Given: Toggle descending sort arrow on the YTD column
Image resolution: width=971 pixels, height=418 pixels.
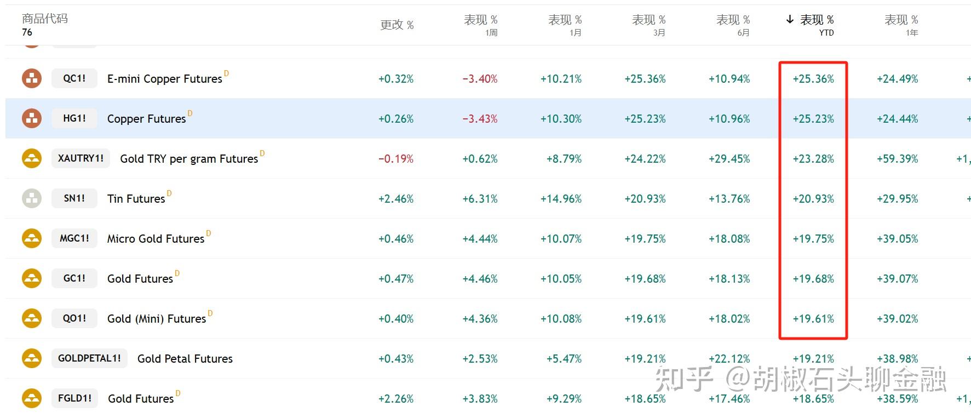Looking at the screenshot, I should (x=789, y=19).
